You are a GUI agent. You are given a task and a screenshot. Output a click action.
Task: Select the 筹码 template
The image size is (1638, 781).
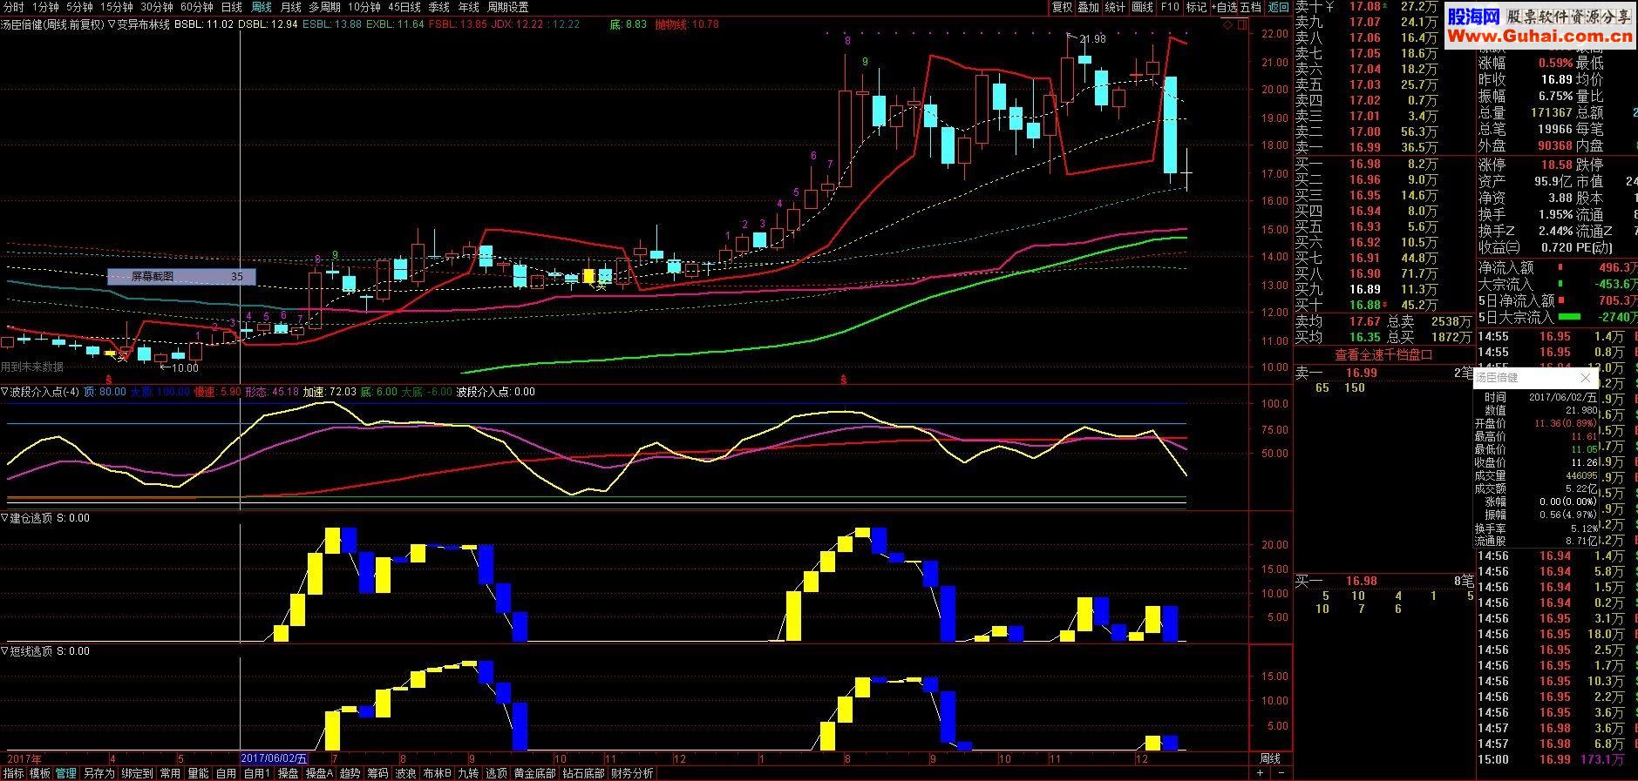pyautogui.click(x=377, y=773)
